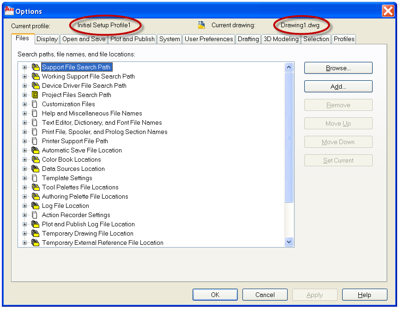Click the Apply button
The image size is (399, 309).
[x=315, y=295]
